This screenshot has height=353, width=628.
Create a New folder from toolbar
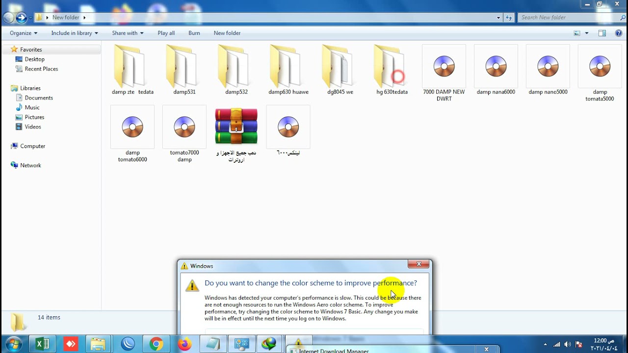[x=227, y=33]
